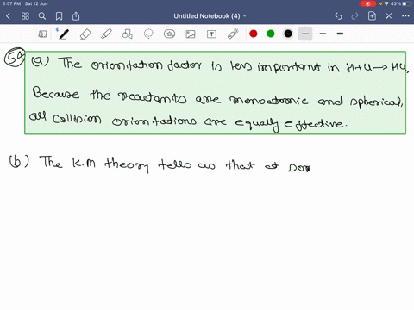Select the Highlighter tool
This screenshot has width=414, height=310.
[x=107, y=34]
